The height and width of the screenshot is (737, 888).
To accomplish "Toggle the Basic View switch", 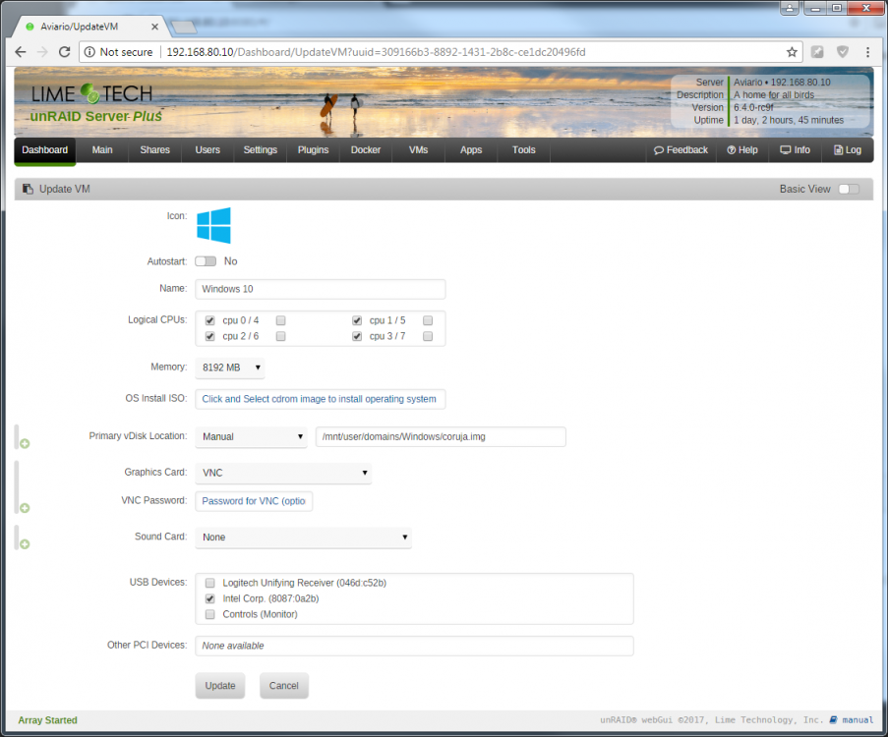I will point(849,189).
